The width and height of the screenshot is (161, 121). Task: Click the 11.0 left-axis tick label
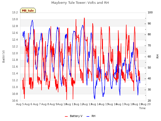point(15,87)
